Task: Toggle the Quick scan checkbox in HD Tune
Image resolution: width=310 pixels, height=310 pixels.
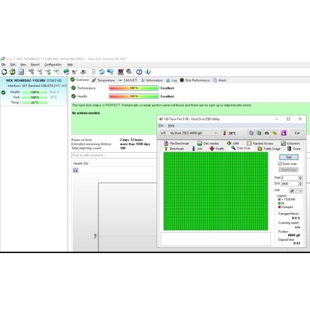Action: (280, 164)
